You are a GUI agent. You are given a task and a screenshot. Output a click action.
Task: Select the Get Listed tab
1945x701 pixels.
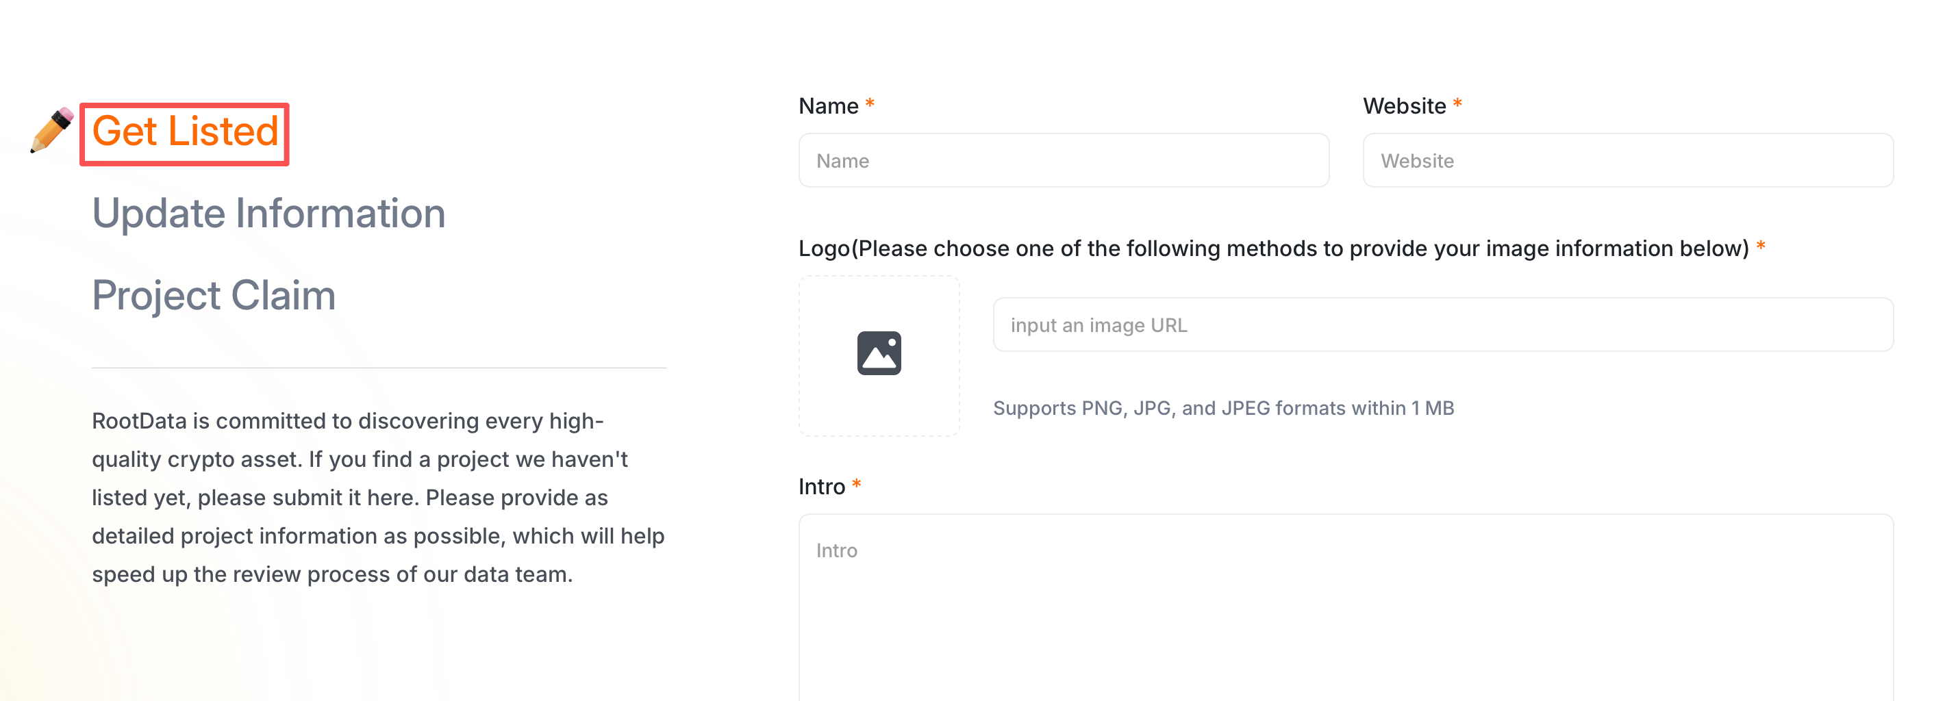(x=185, y=132)
